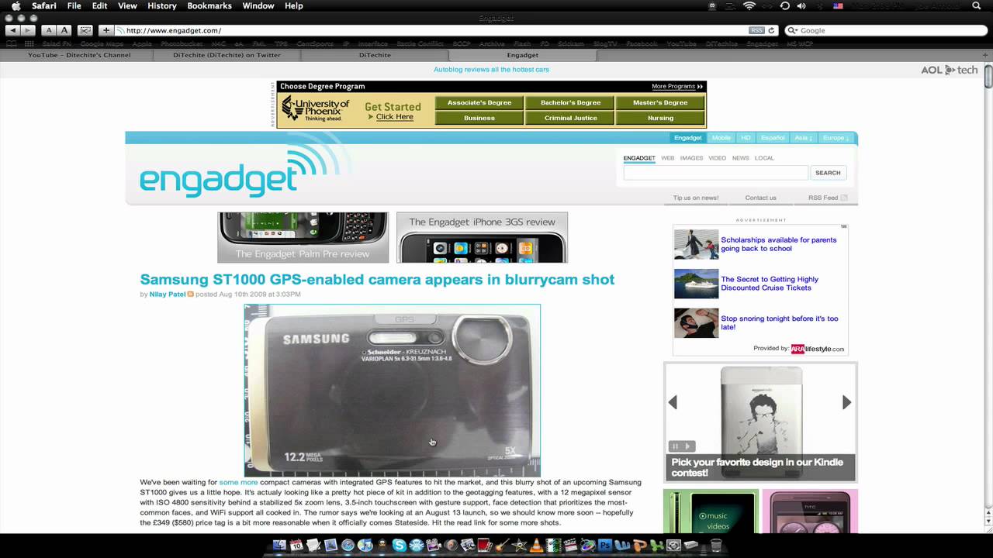Open the Trash in the Dock
This screenshot has width=993, height=558.
pos(716,546)
